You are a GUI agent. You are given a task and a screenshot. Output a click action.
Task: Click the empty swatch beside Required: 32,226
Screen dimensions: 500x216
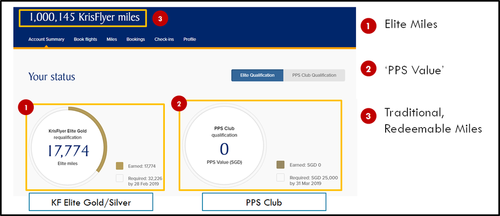tap(120, 178)
